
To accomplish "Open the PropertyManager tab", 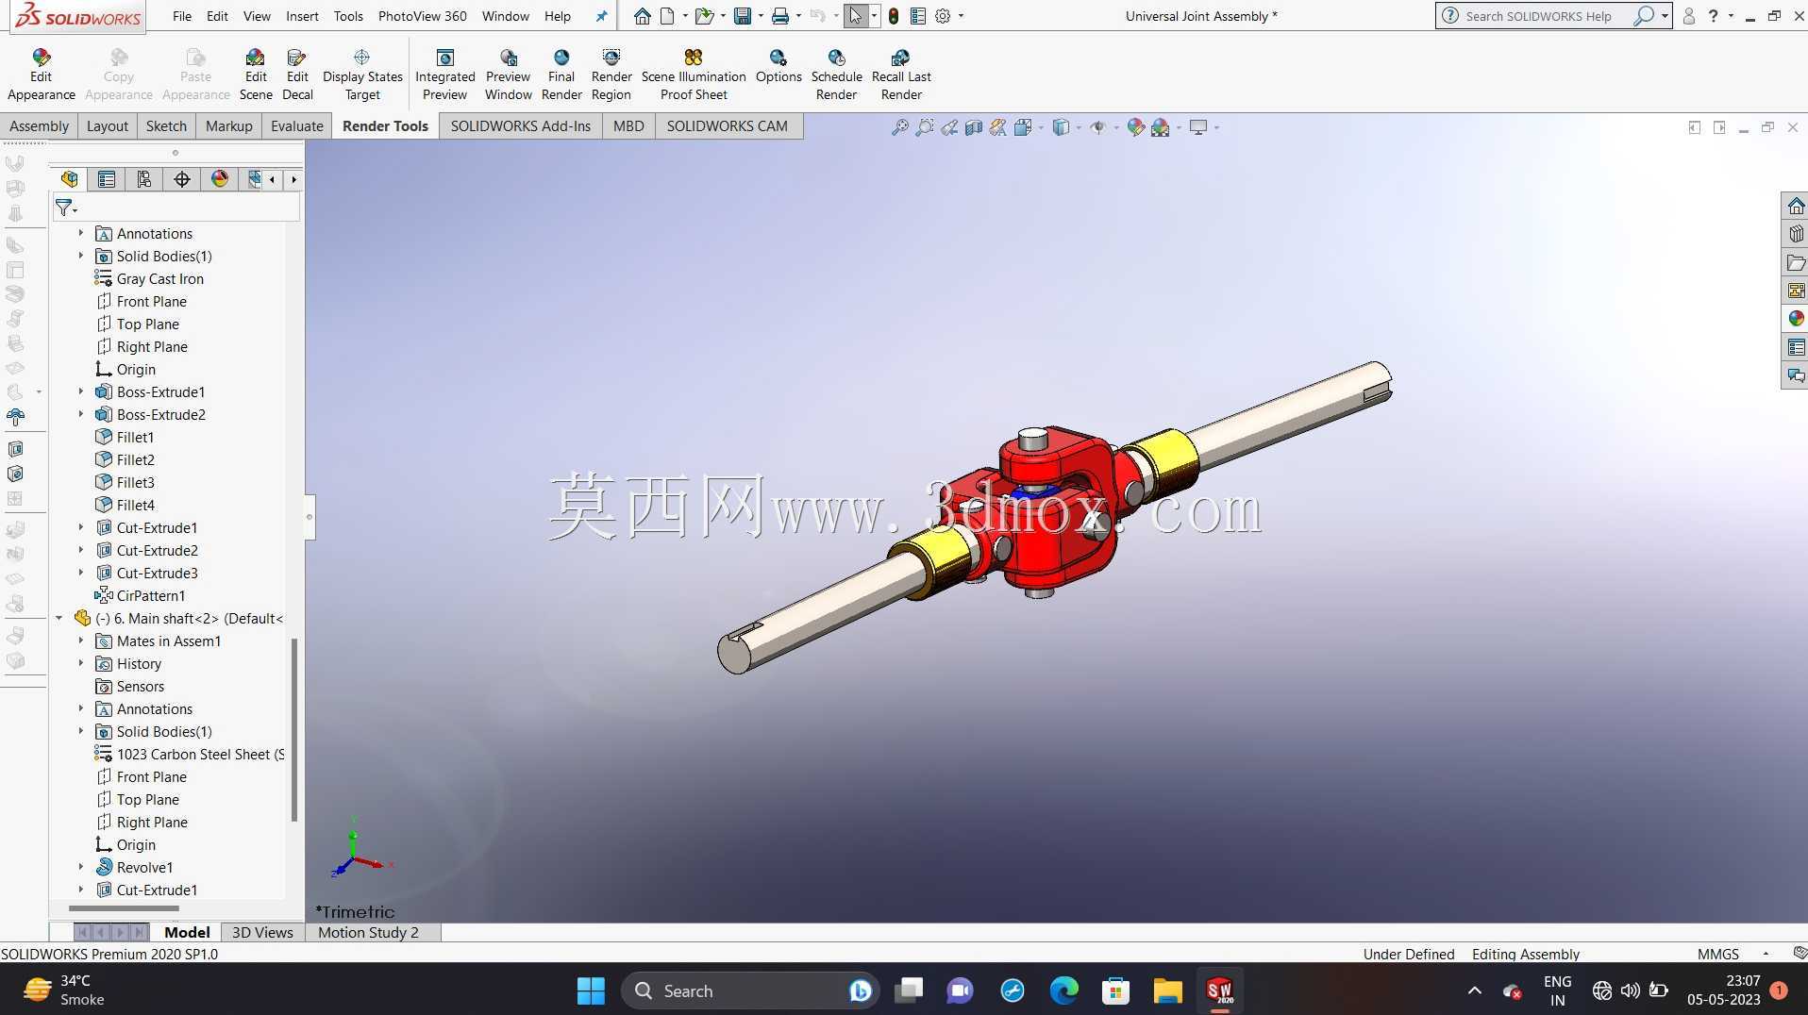I will tap(107, 179).
